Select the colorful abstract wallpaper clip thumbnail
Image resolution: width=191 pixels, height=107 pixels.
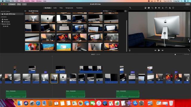32,47
